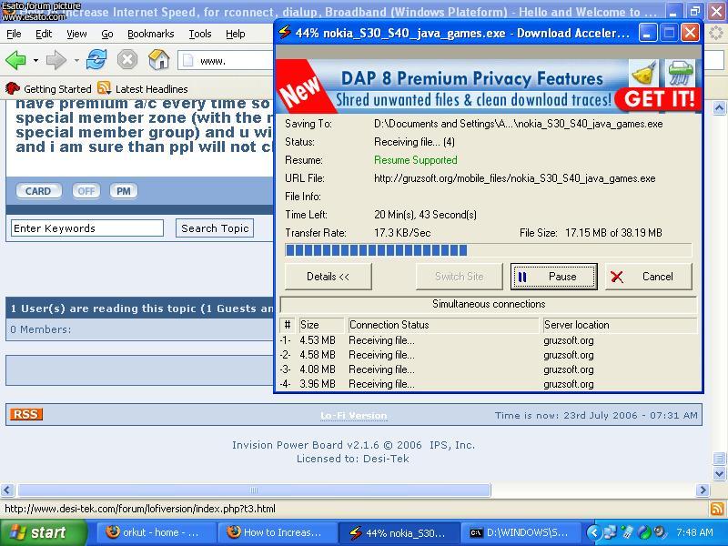Open the Bookmarks menu
This screenshot has height=546, width=728.
tap(151, 34)
